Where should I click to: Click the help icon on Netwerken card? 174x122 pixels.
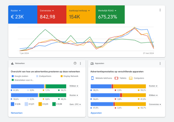[x=75, y=64]
